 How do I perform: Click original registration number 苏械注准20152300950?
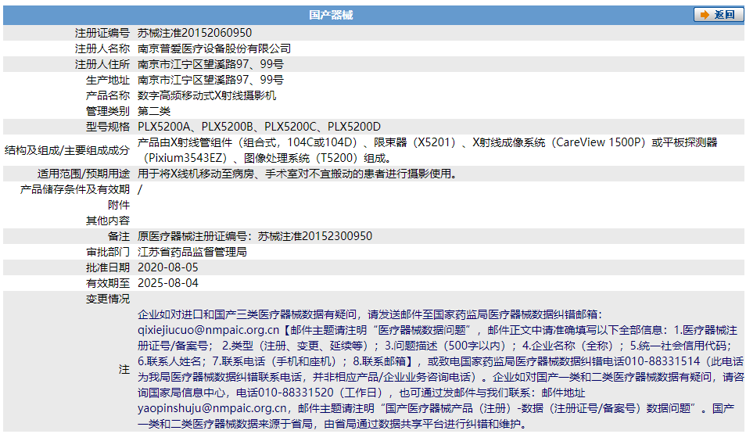315,236
